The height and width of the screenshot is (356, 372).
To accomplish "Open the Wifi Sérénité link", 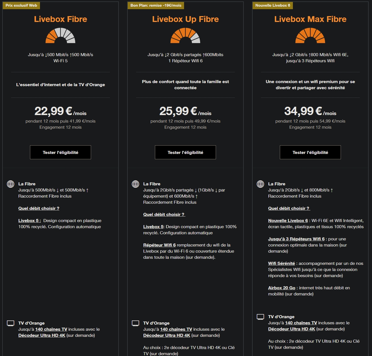I will coord(281,263).
